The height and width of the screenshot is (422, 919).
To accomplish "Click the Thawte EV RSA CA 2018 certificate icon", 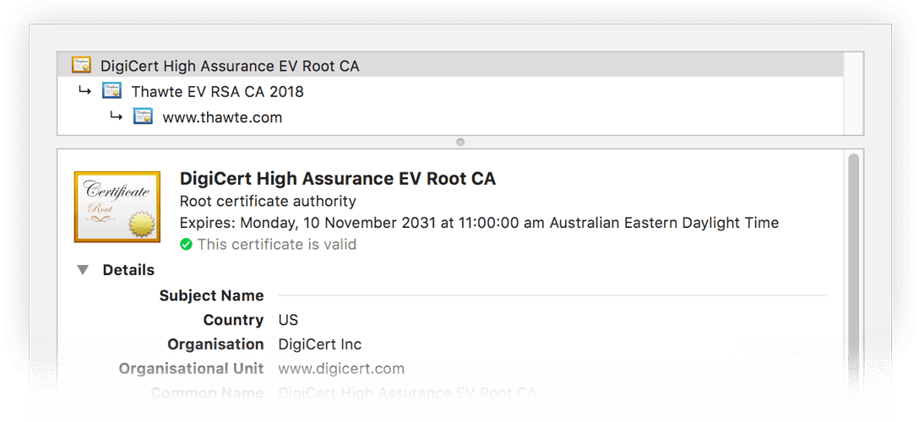I will [x=111, y=91].
